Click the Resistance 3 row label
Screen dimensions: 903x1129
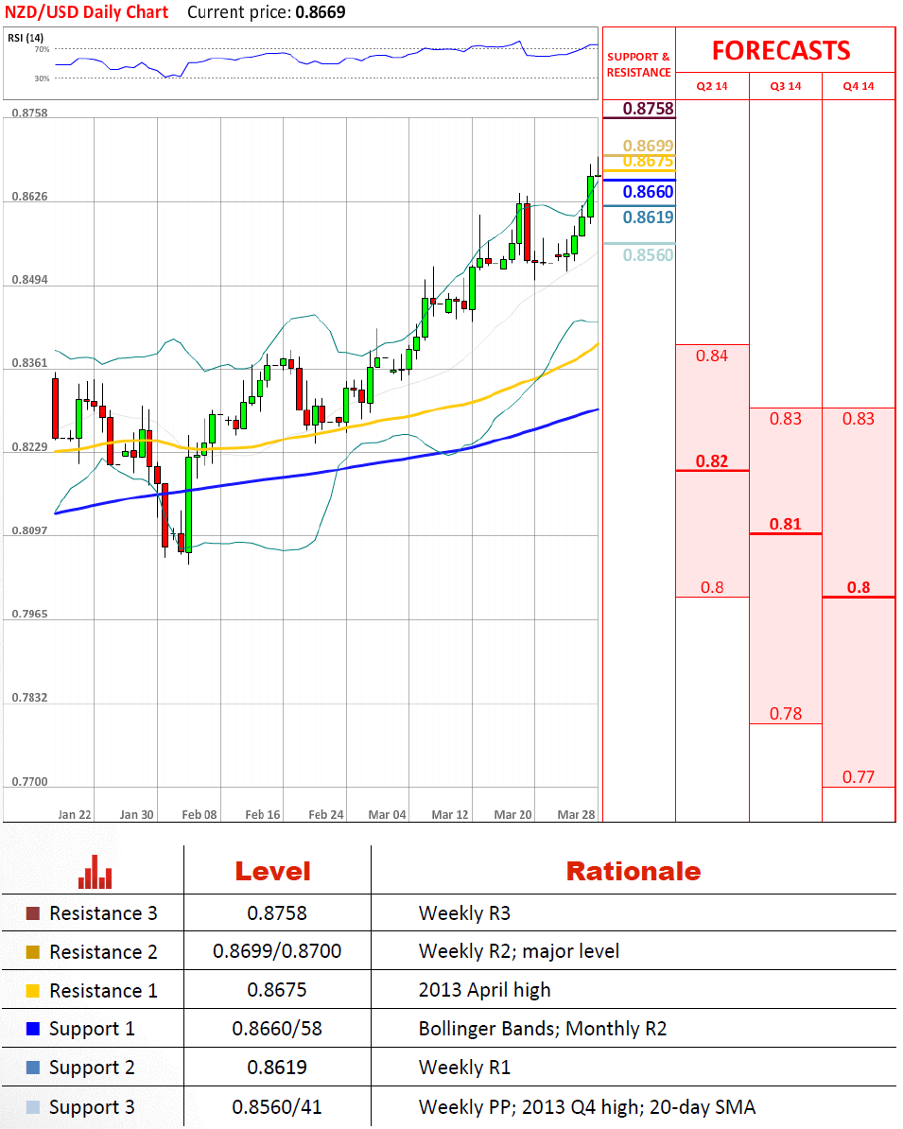[103, 913]
